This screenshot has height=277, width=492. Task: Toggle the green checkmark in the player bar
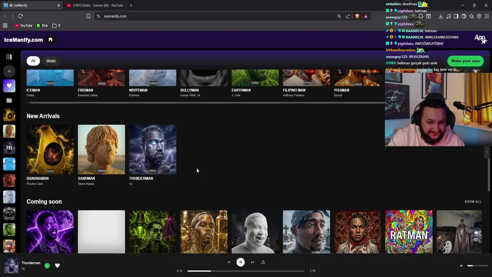click(x=47, y=265)
